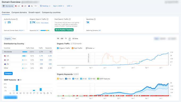Viewport: 181px width, 102px height.
Task: Toggle the Top 3 keywords checkbox
Action: (x=58, y=79)
